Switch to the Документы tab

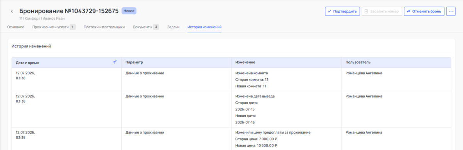coord(146,27)
